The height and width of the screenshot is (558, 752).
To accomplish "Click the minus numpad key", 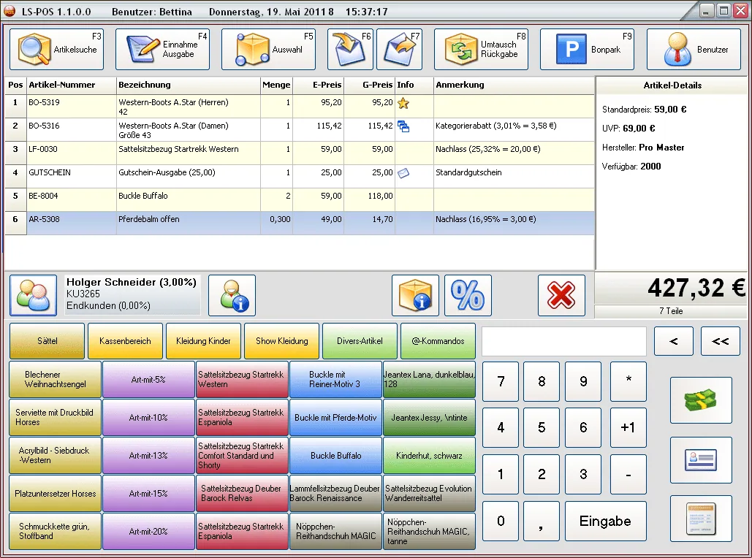I will click(628, 474).
